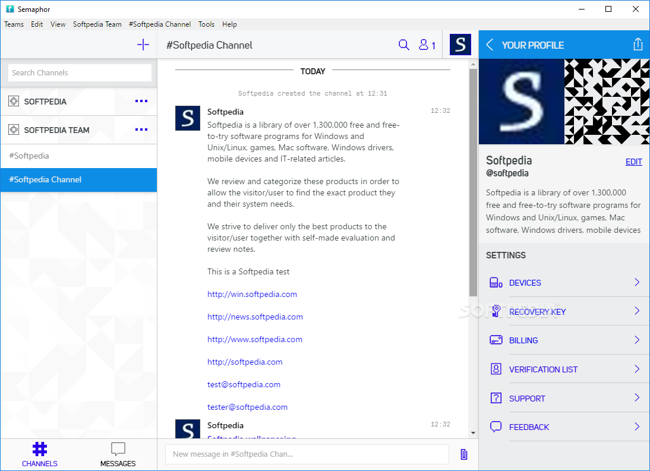
Task: Click the tester@softpedia.com email link
Action: pos(247,407)
